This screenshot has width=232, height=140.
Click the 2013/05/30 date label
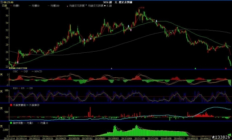point(74,139)
